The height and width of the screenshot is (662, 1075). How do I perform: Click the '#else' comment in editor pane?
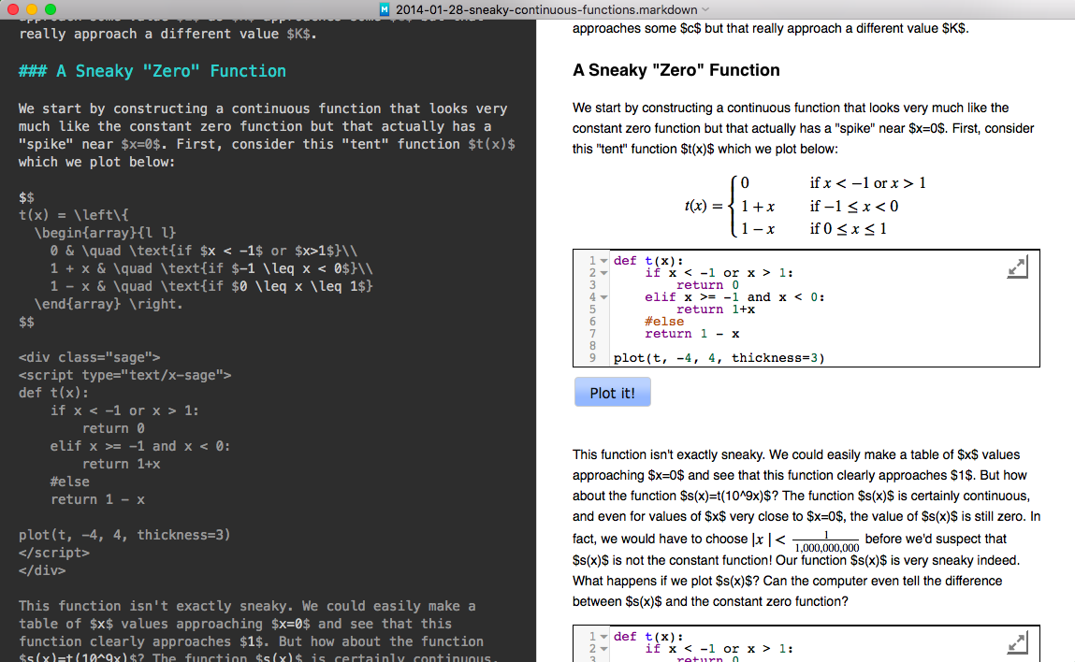tap(70, 482)
